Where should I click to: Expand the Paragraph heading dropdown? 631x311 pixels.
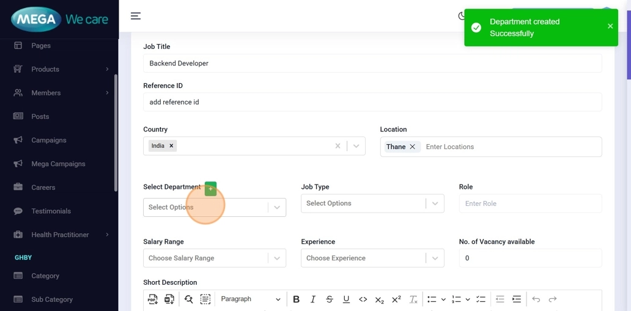click(x=250, y=299)
